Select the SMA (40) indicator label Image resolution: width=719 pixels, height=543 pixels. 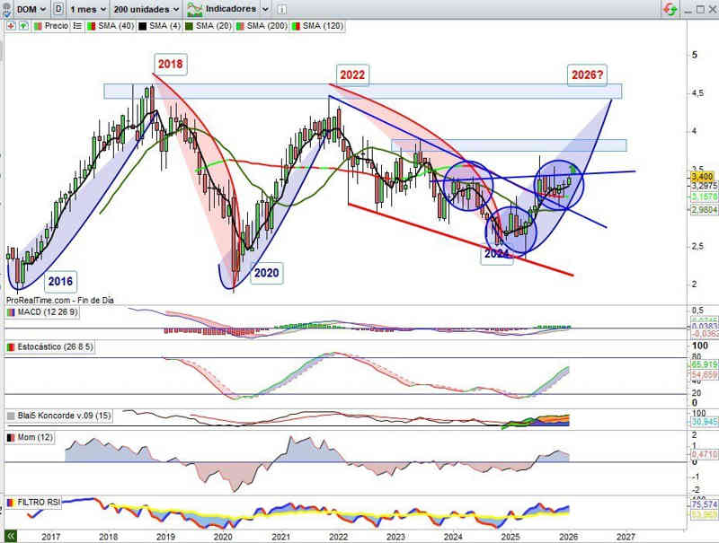(115, 26)
